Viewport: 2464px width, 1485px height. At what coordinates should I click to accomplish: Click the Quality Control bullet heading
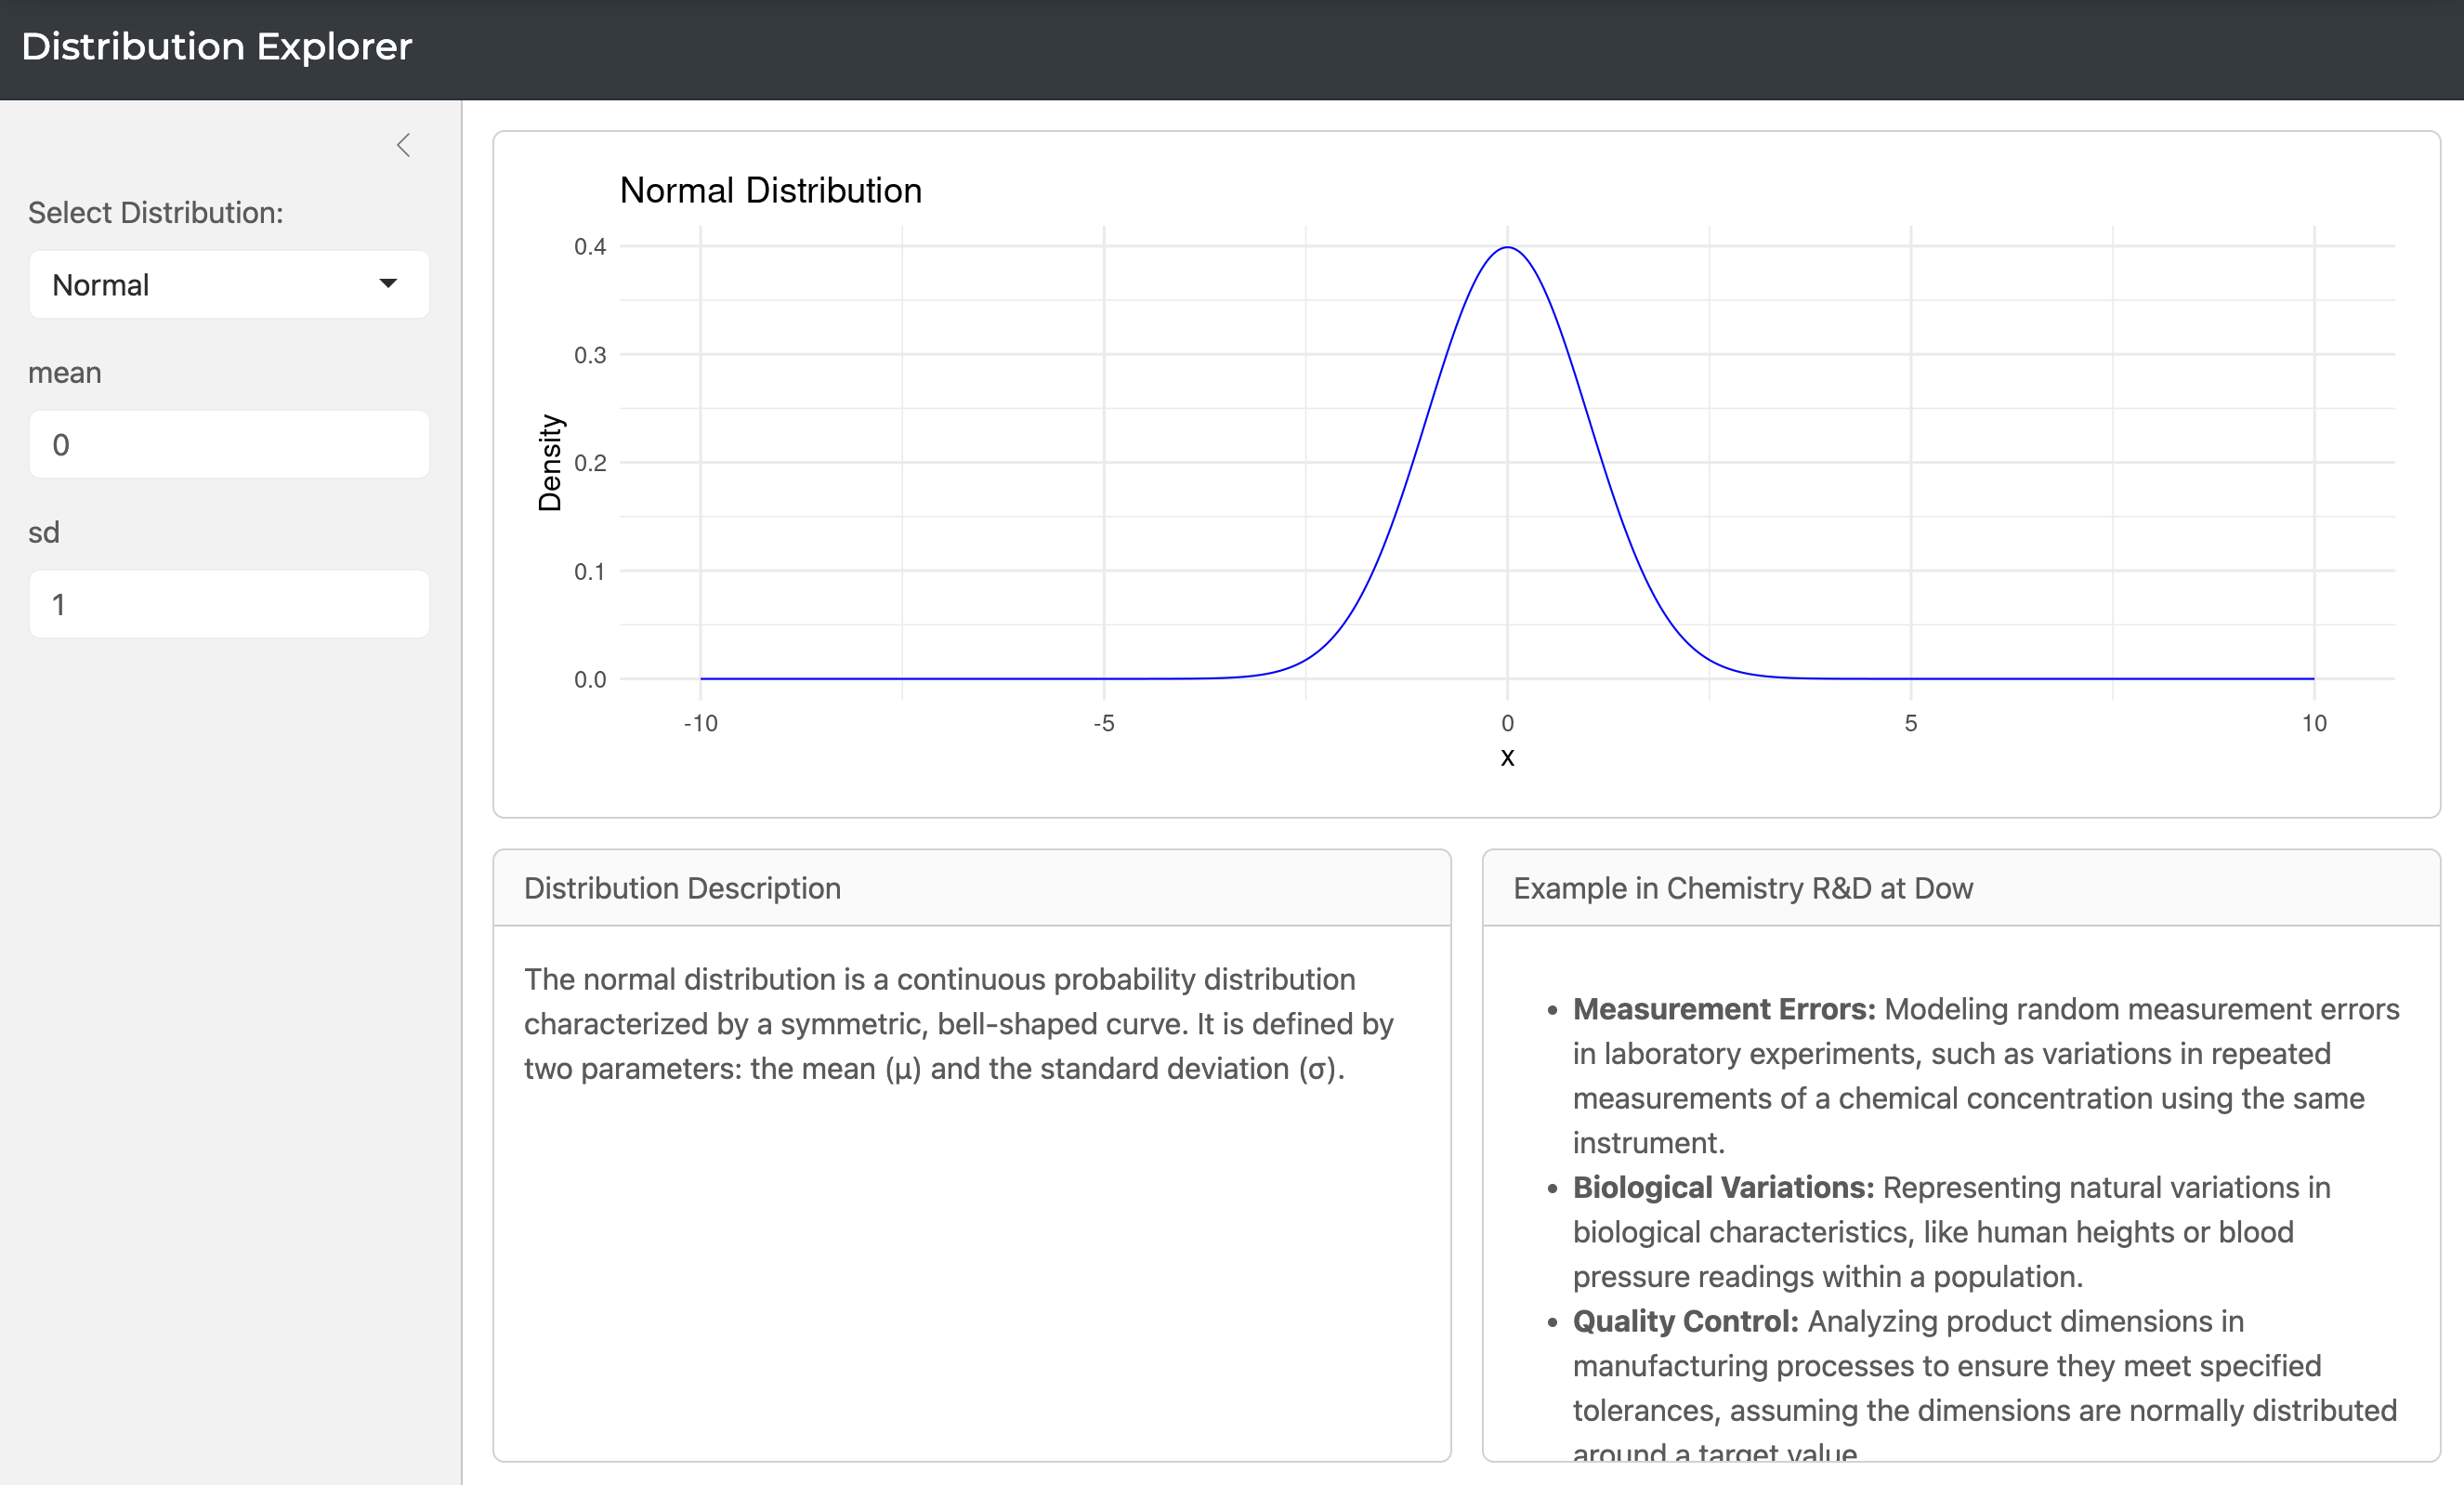(x=1685, y=1321)
